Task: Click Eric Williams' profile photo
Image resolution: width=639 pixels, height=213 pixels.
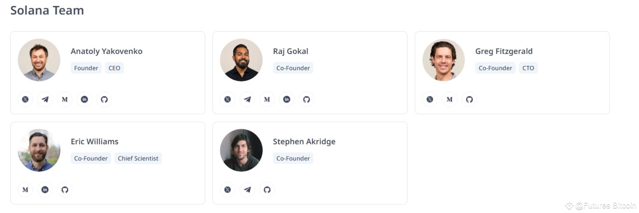Action: (39, 150)
